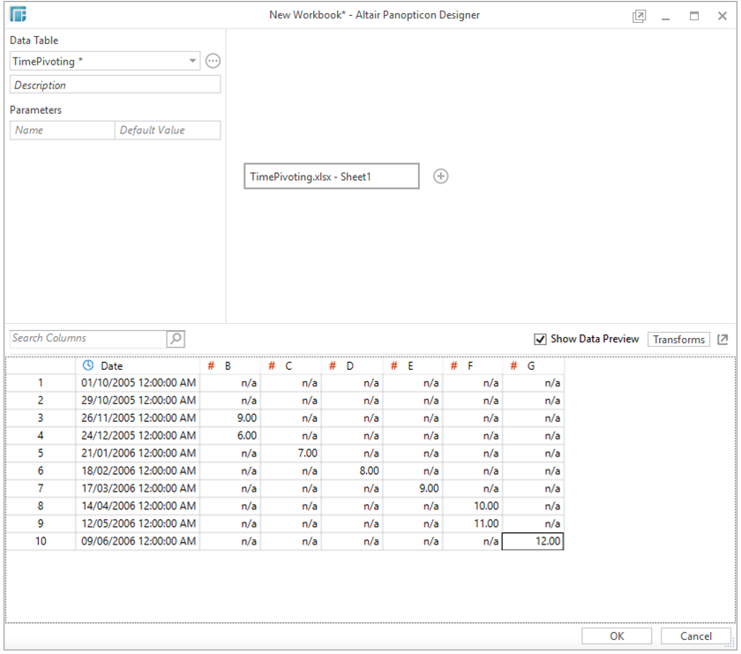Click the clock icon on Date column
Image resolution: width=741 pixels, height=654 pixels.
tap(87, 365)
